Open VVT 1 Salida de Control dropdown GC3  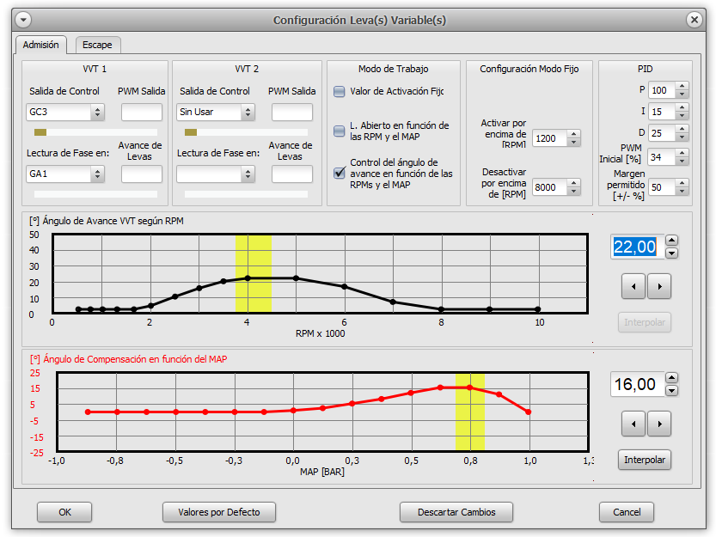coord(65,112)
